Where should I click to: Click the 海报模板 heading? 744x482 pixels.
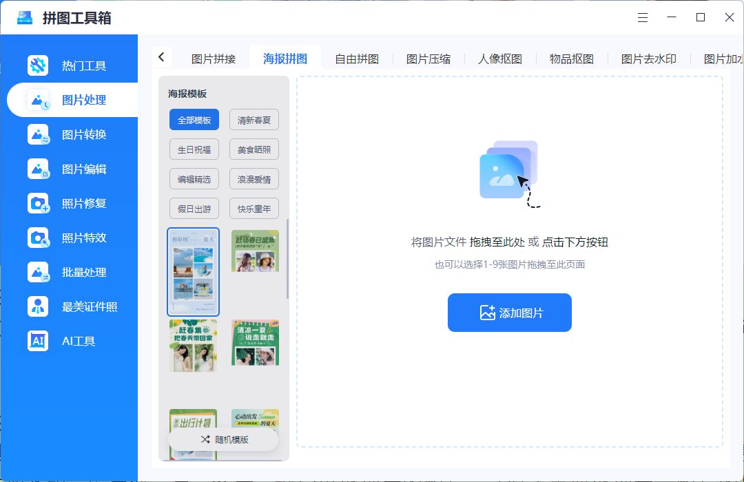click(x=187, y=94)
